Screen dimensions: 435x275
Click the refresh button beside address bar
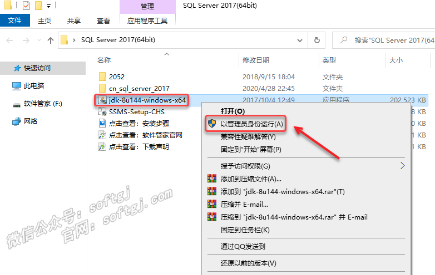tap(317, 40)
